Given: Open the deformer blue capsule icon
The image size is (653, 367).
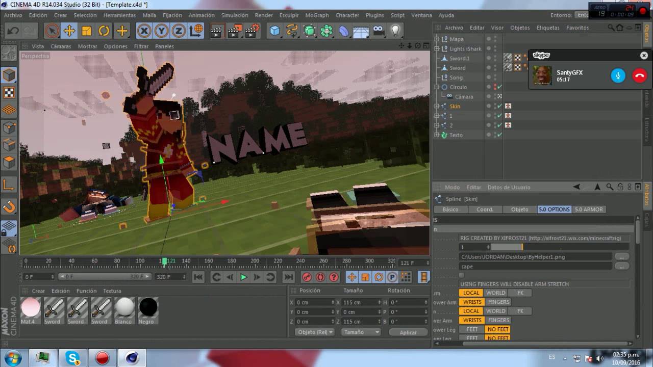Looking at the screenshot, I should click(344, 31).
